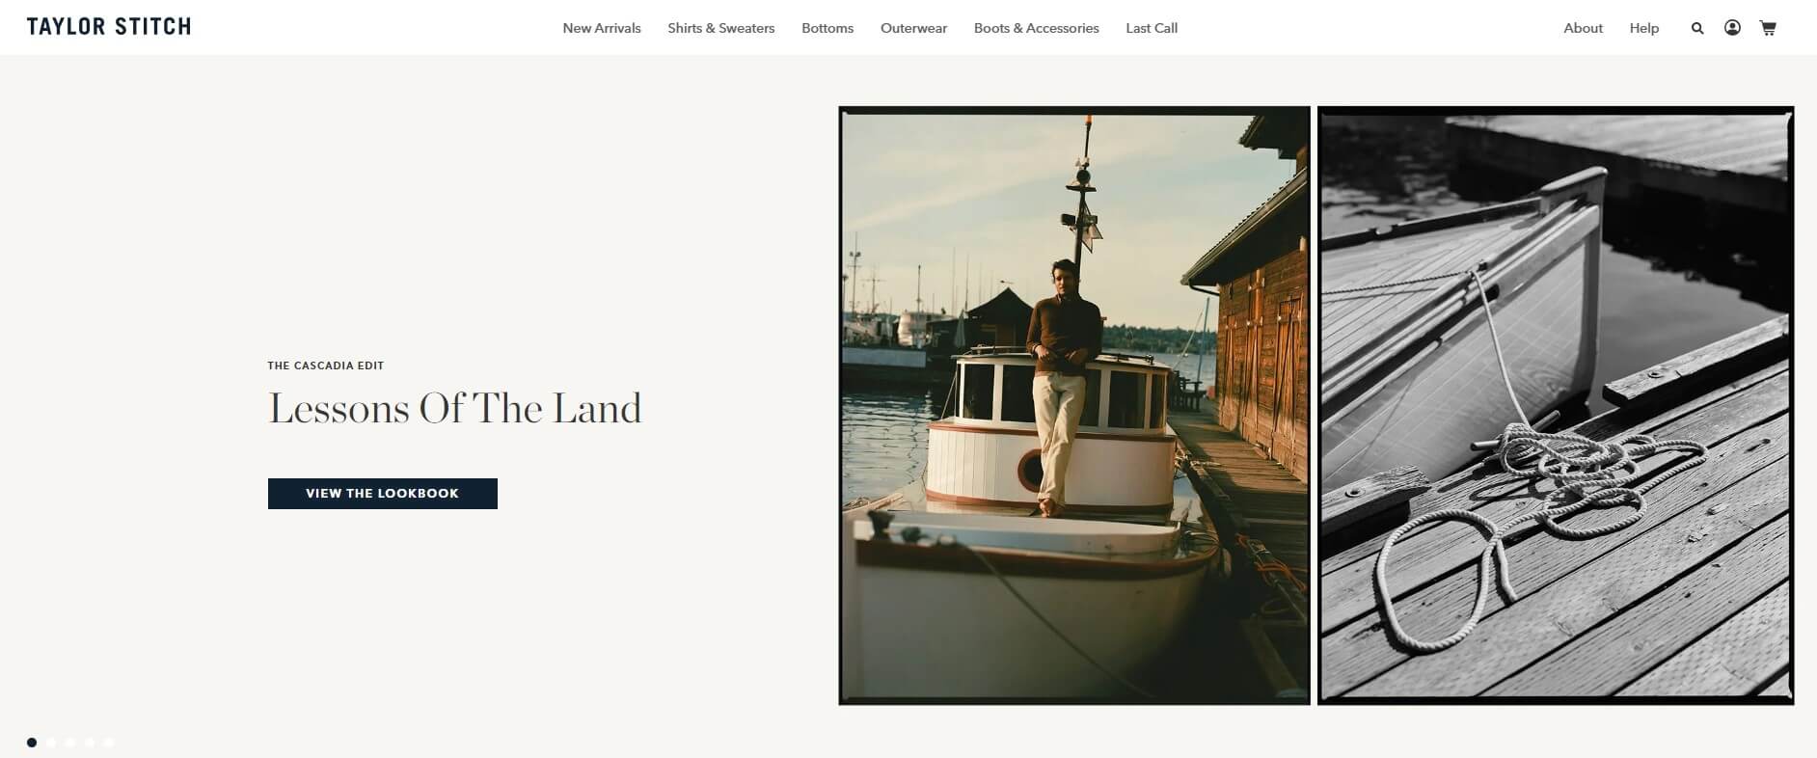Open the About link
This screenshot has width=1817, height=758.
[1584, 28]
